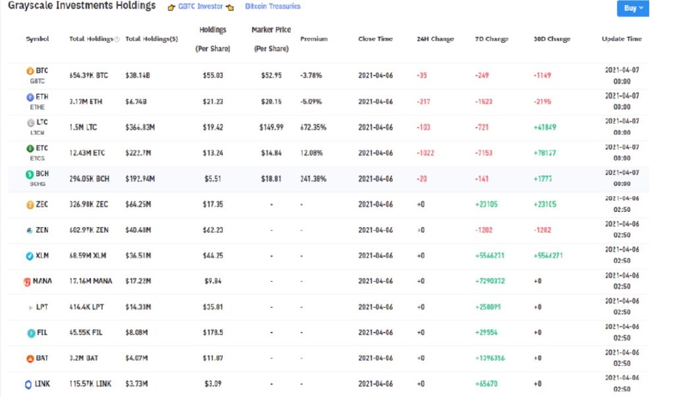
Task: Open the Buy dropdown button
Action: [x=632, y=9]
